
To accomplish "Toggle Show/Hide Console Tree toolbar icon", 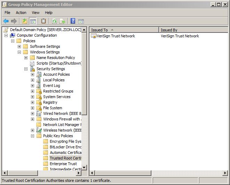I will (33, 21).
